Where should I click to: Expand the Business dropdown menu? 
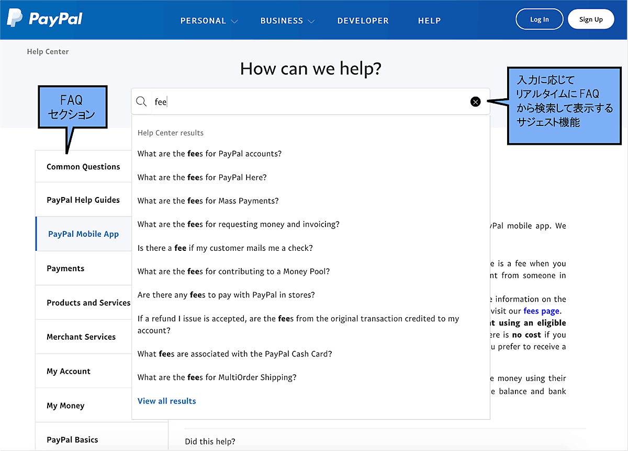click(x=287, y=21)
